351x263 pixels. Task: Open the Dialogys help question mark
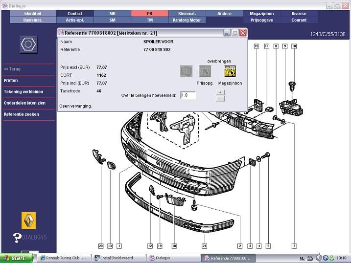17,238
